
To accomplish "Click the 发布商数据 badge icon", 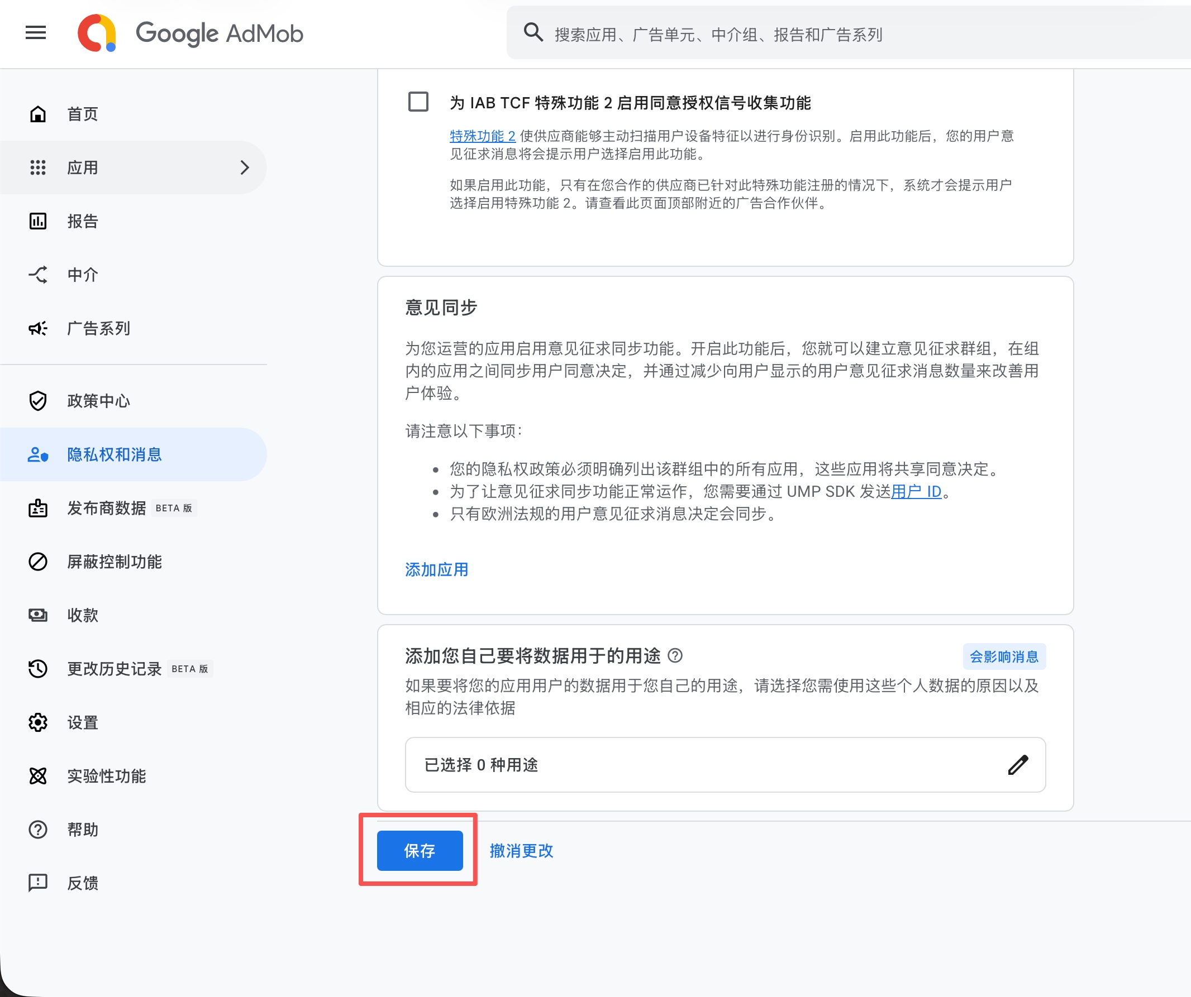I will (38, 508).
